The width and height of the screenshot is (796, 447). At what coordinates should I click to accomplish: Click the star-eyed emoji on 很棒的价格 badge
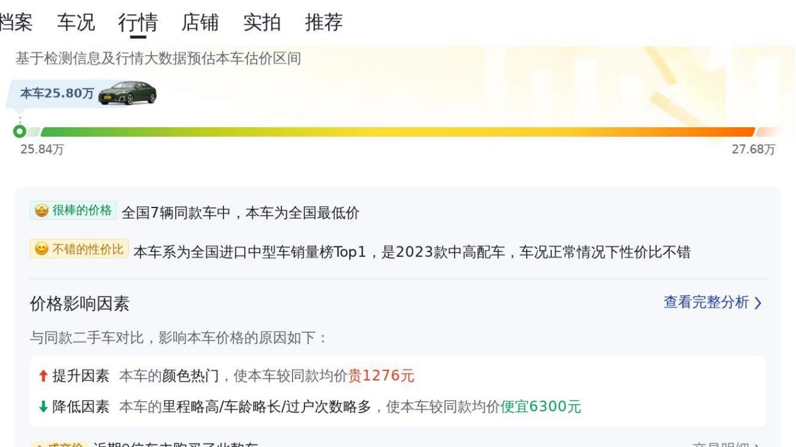(37, 211)
